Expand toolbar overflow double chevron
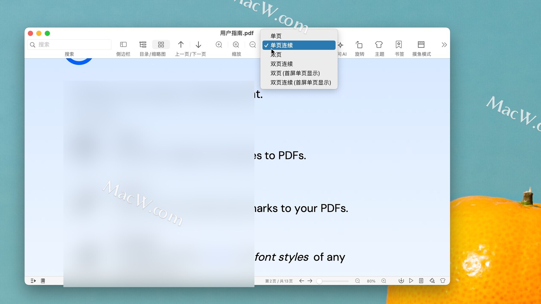Viewport: 541px width, 304px height. (444, 45)
